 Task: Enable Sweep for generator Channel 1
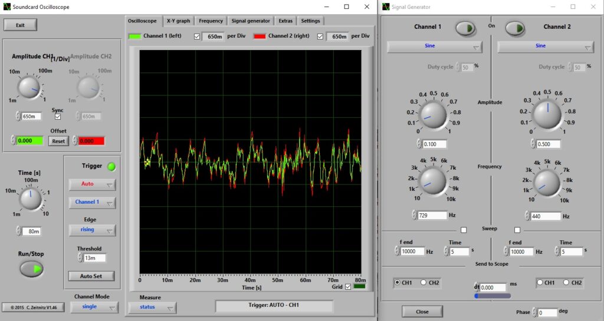464,230
